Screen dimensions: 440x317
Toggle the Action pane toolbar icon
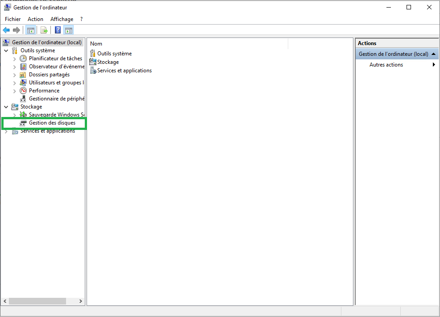[x=69, y=30]
